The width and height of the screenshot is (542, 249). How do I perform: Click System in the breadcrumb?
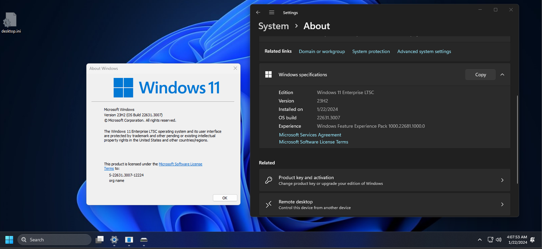pos(274,26)
